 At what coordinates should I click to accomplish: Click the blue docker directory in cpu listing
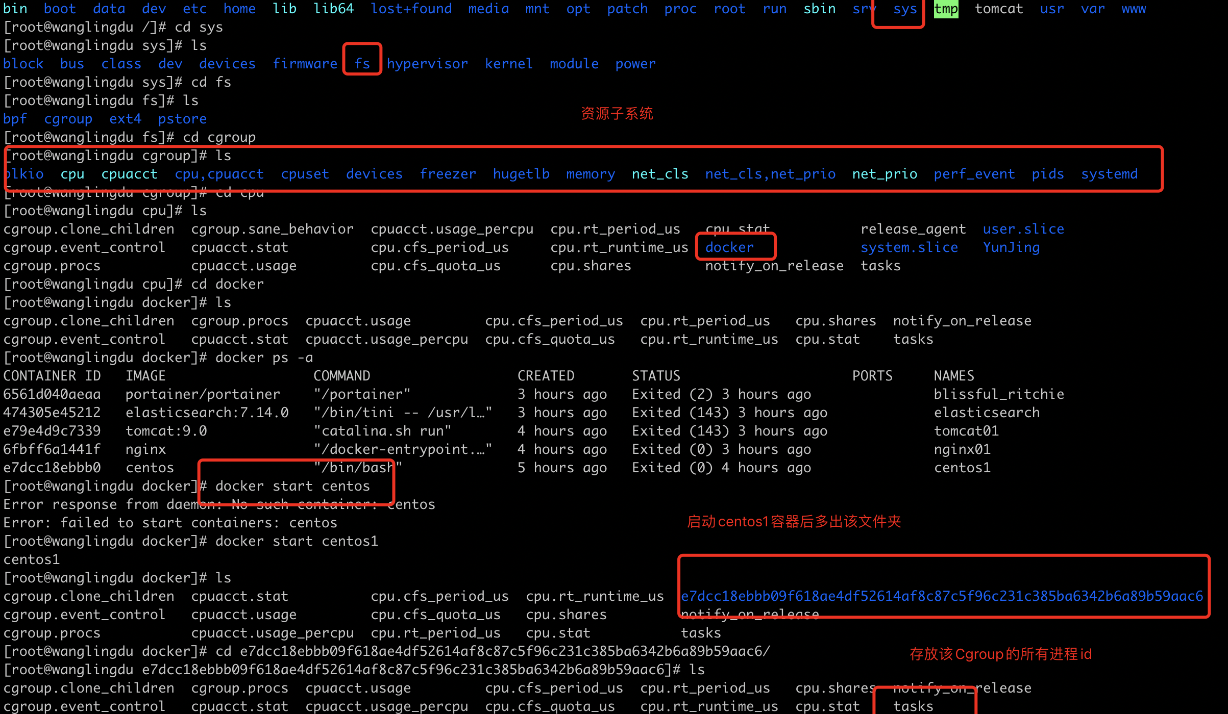pyautogui.click(x=729, y=247)
